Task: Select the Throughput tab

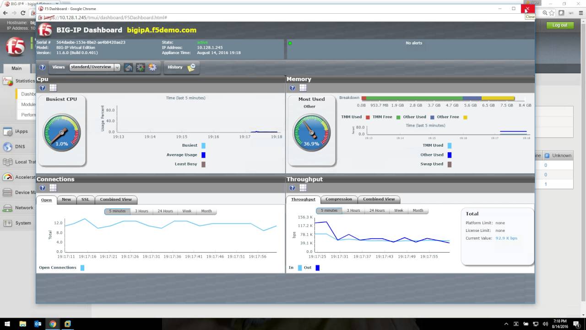Action: pyautogui.click(x=303, y=199)
